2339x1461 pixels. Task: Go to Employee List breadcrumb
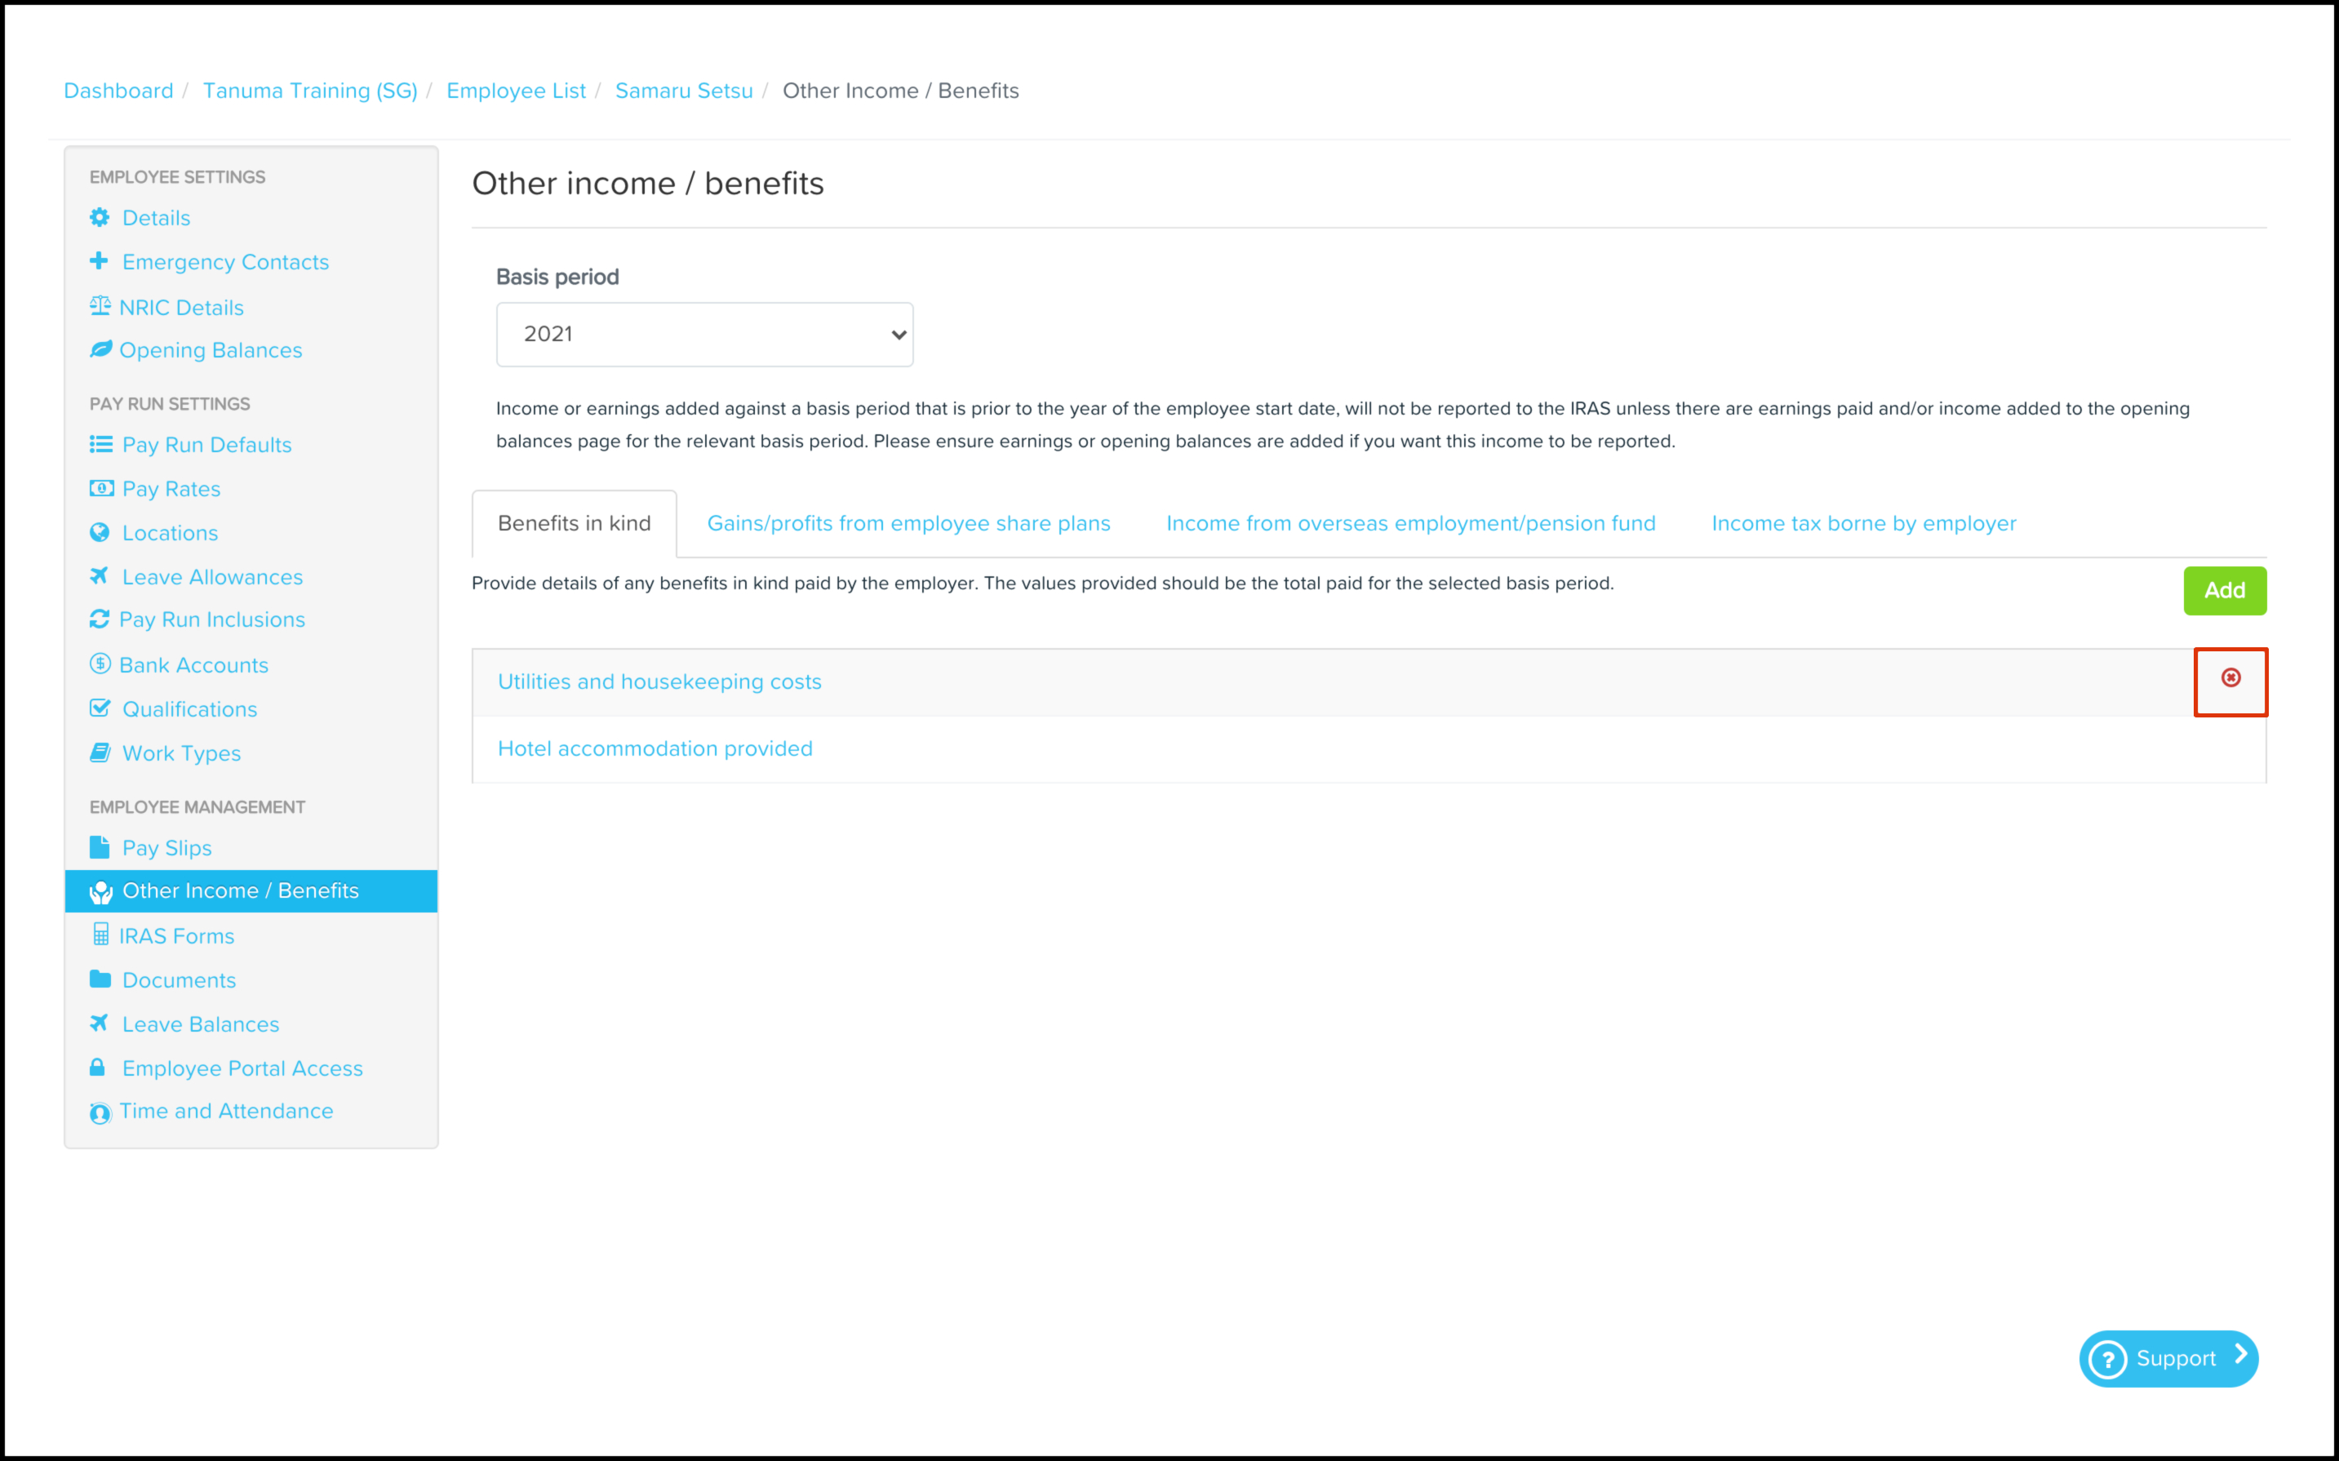pyautogui.click(x=516, y=91)
